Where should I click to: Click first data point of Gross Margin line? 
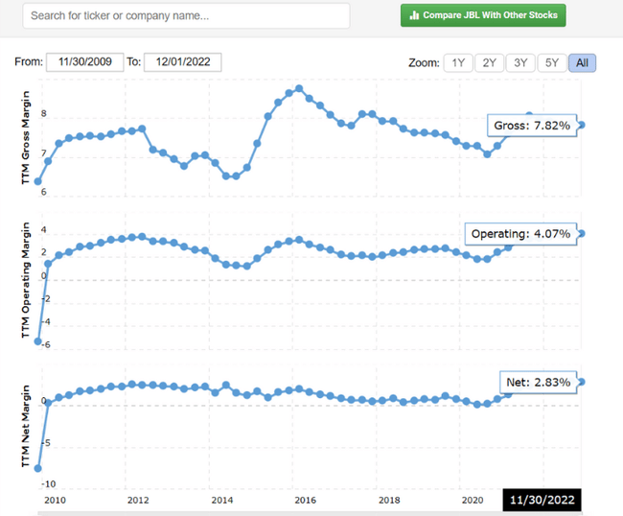pyautogui.click(x=38, y=181)
